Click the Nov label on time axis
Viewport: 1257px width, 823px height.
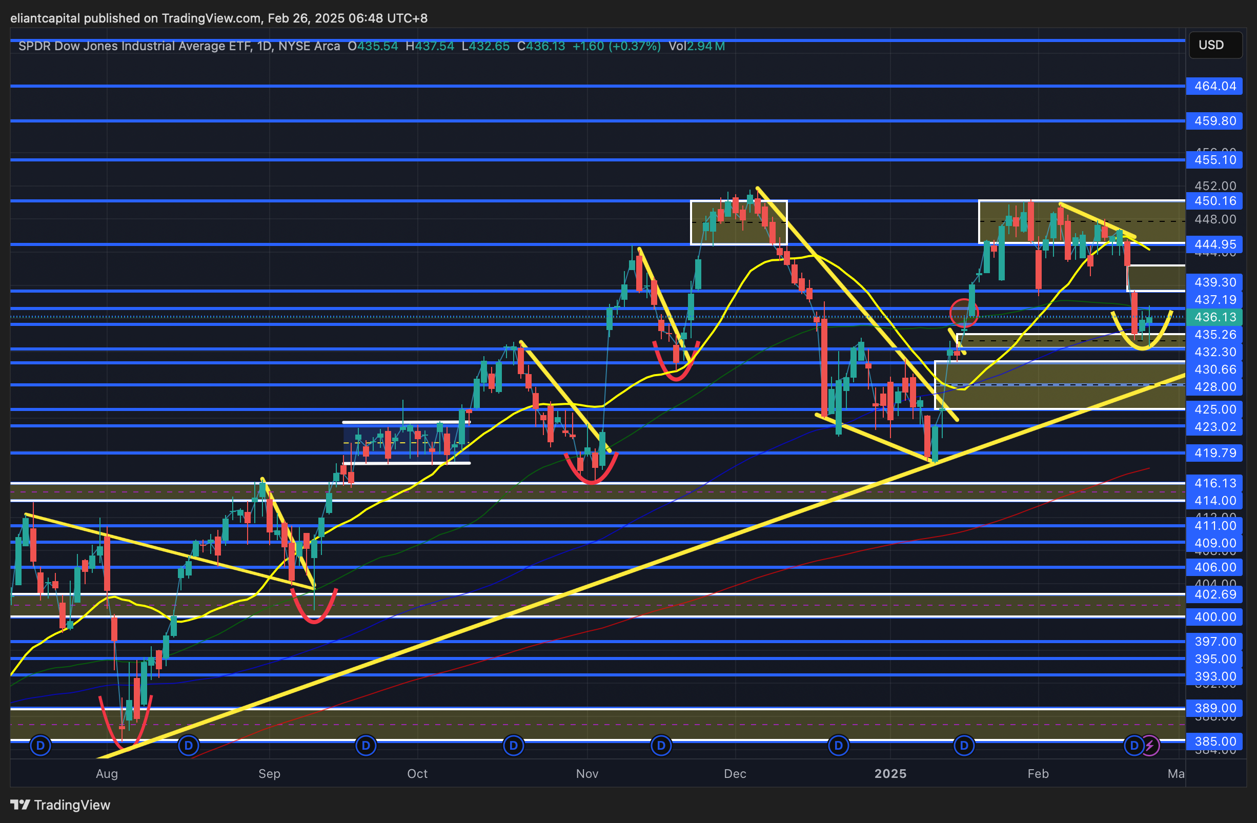click(587, 773)
